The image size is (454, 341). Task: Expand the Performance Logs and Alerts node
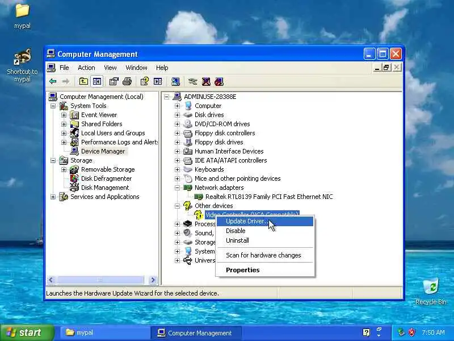(x=64, y=143)
